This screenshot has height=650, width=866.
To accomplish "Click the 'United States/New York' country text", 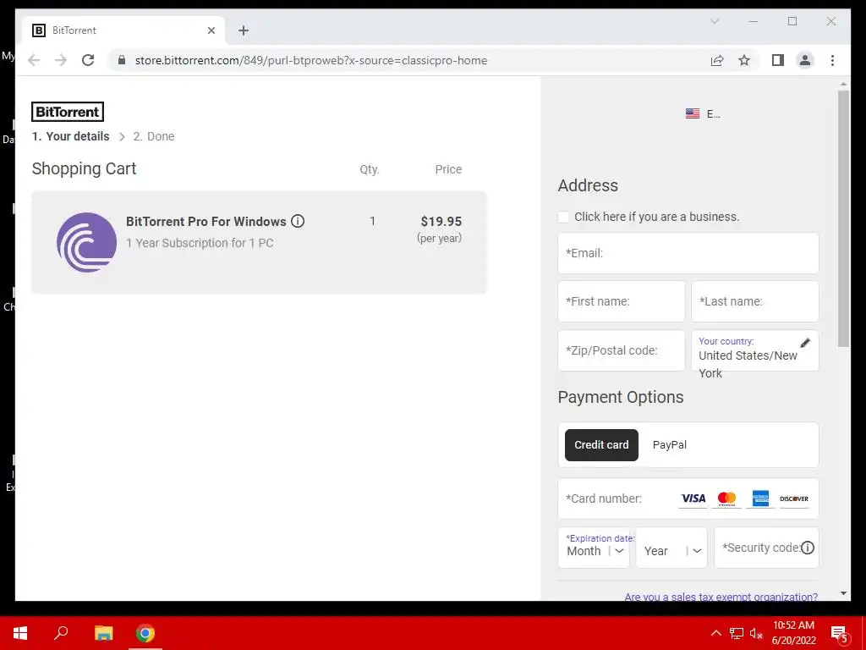I will [x=748, y=364].
